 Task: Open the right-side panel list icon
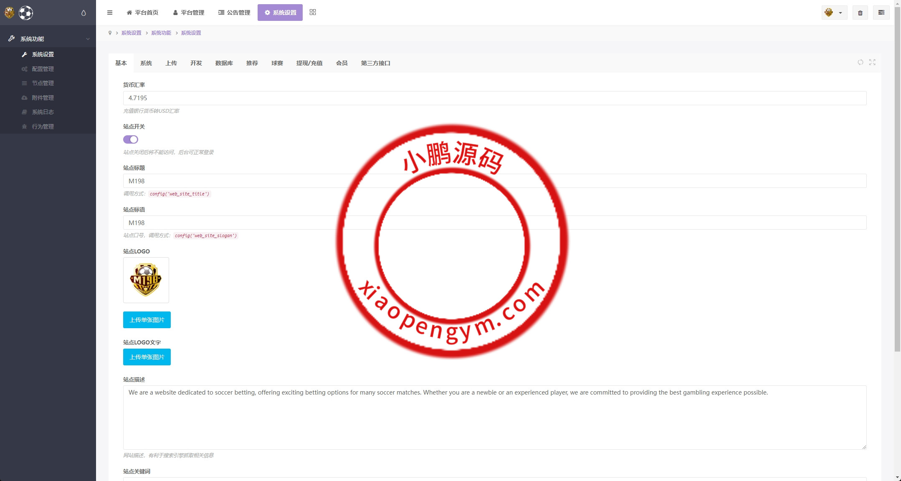[881, 13]
